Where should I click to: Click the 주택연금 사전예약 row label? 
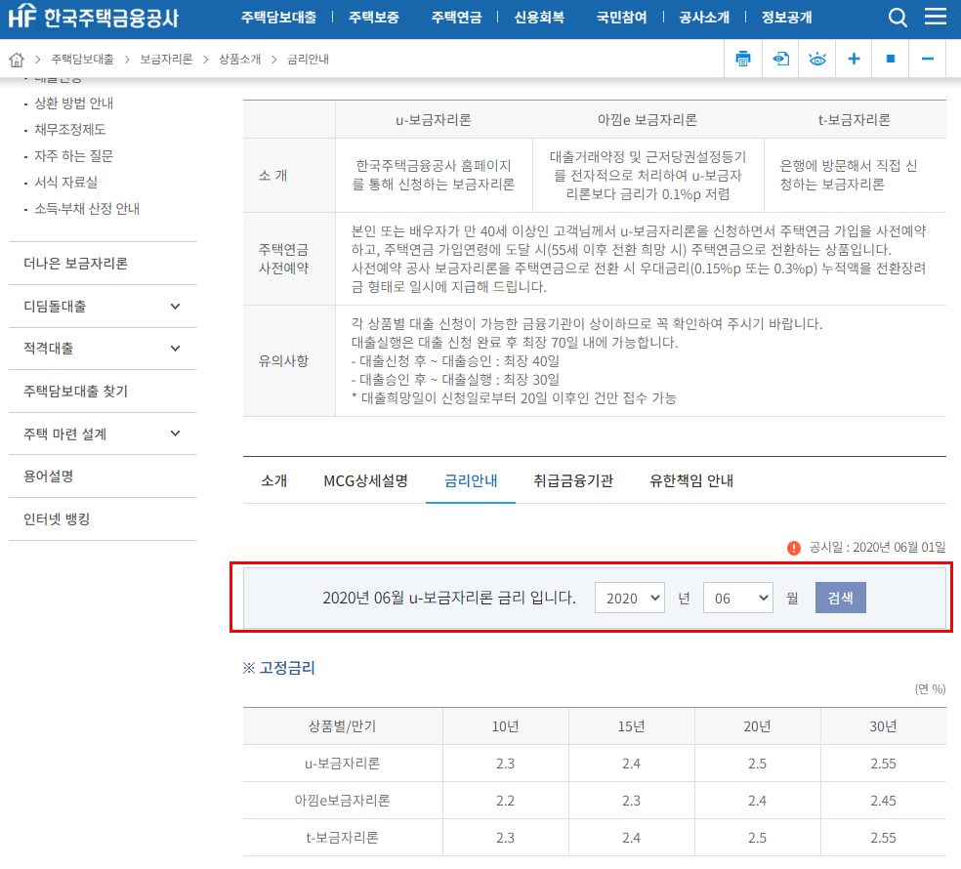click(x=289, y=259)
